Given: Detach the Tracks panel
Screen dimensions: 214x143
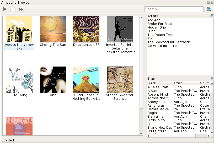Looking at the screenshot, I should (212, 79).
